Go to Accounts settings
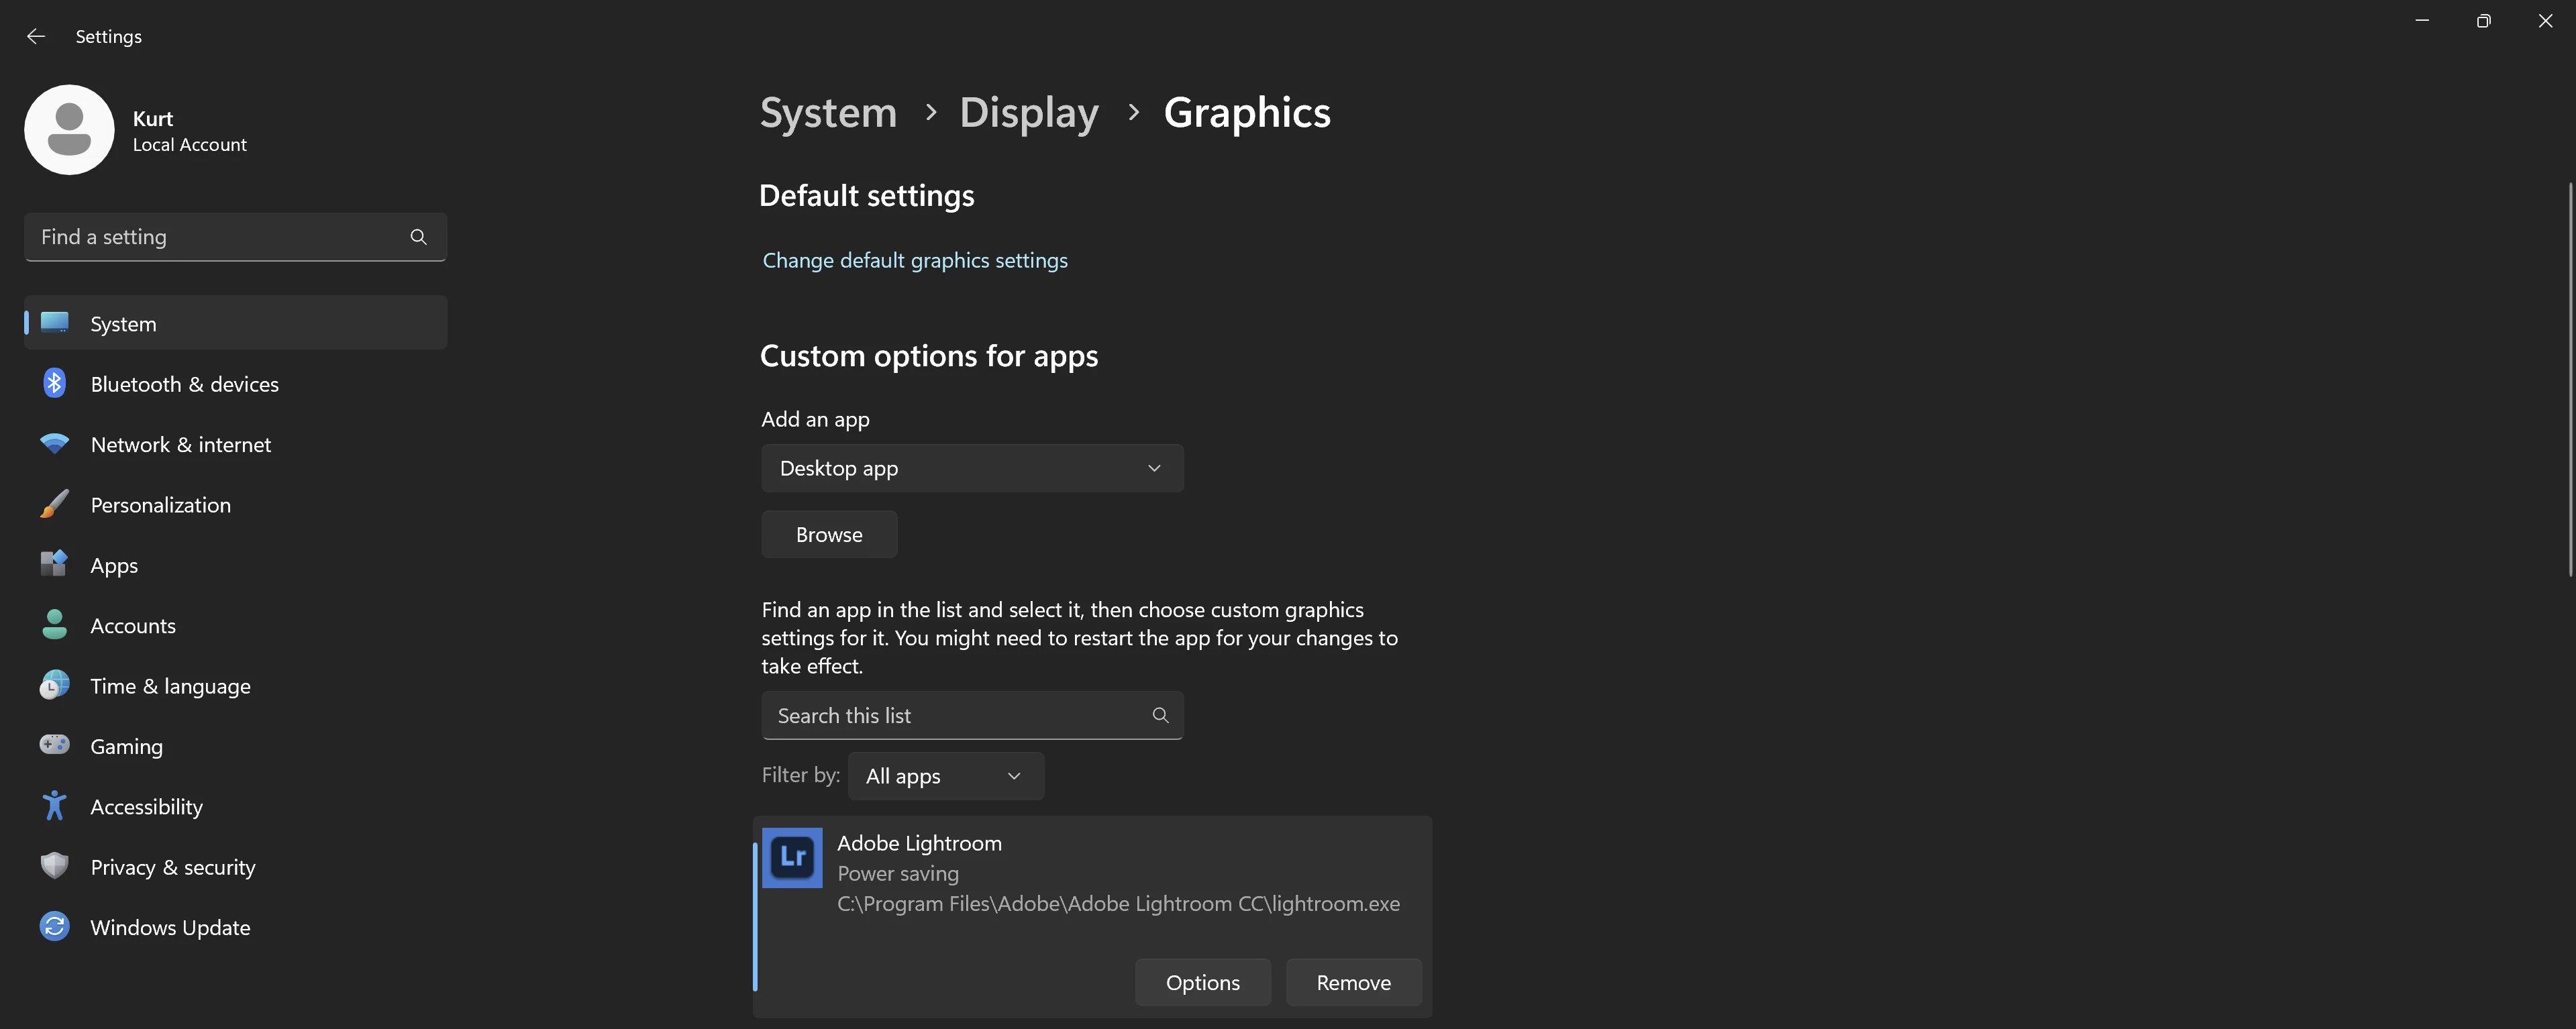 click(133, 626)
